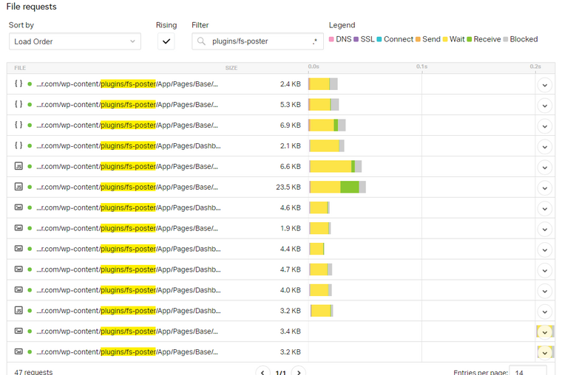
Task: Click the image file icon of the 3.4 KB request
Action: click(x=18, y=331)
